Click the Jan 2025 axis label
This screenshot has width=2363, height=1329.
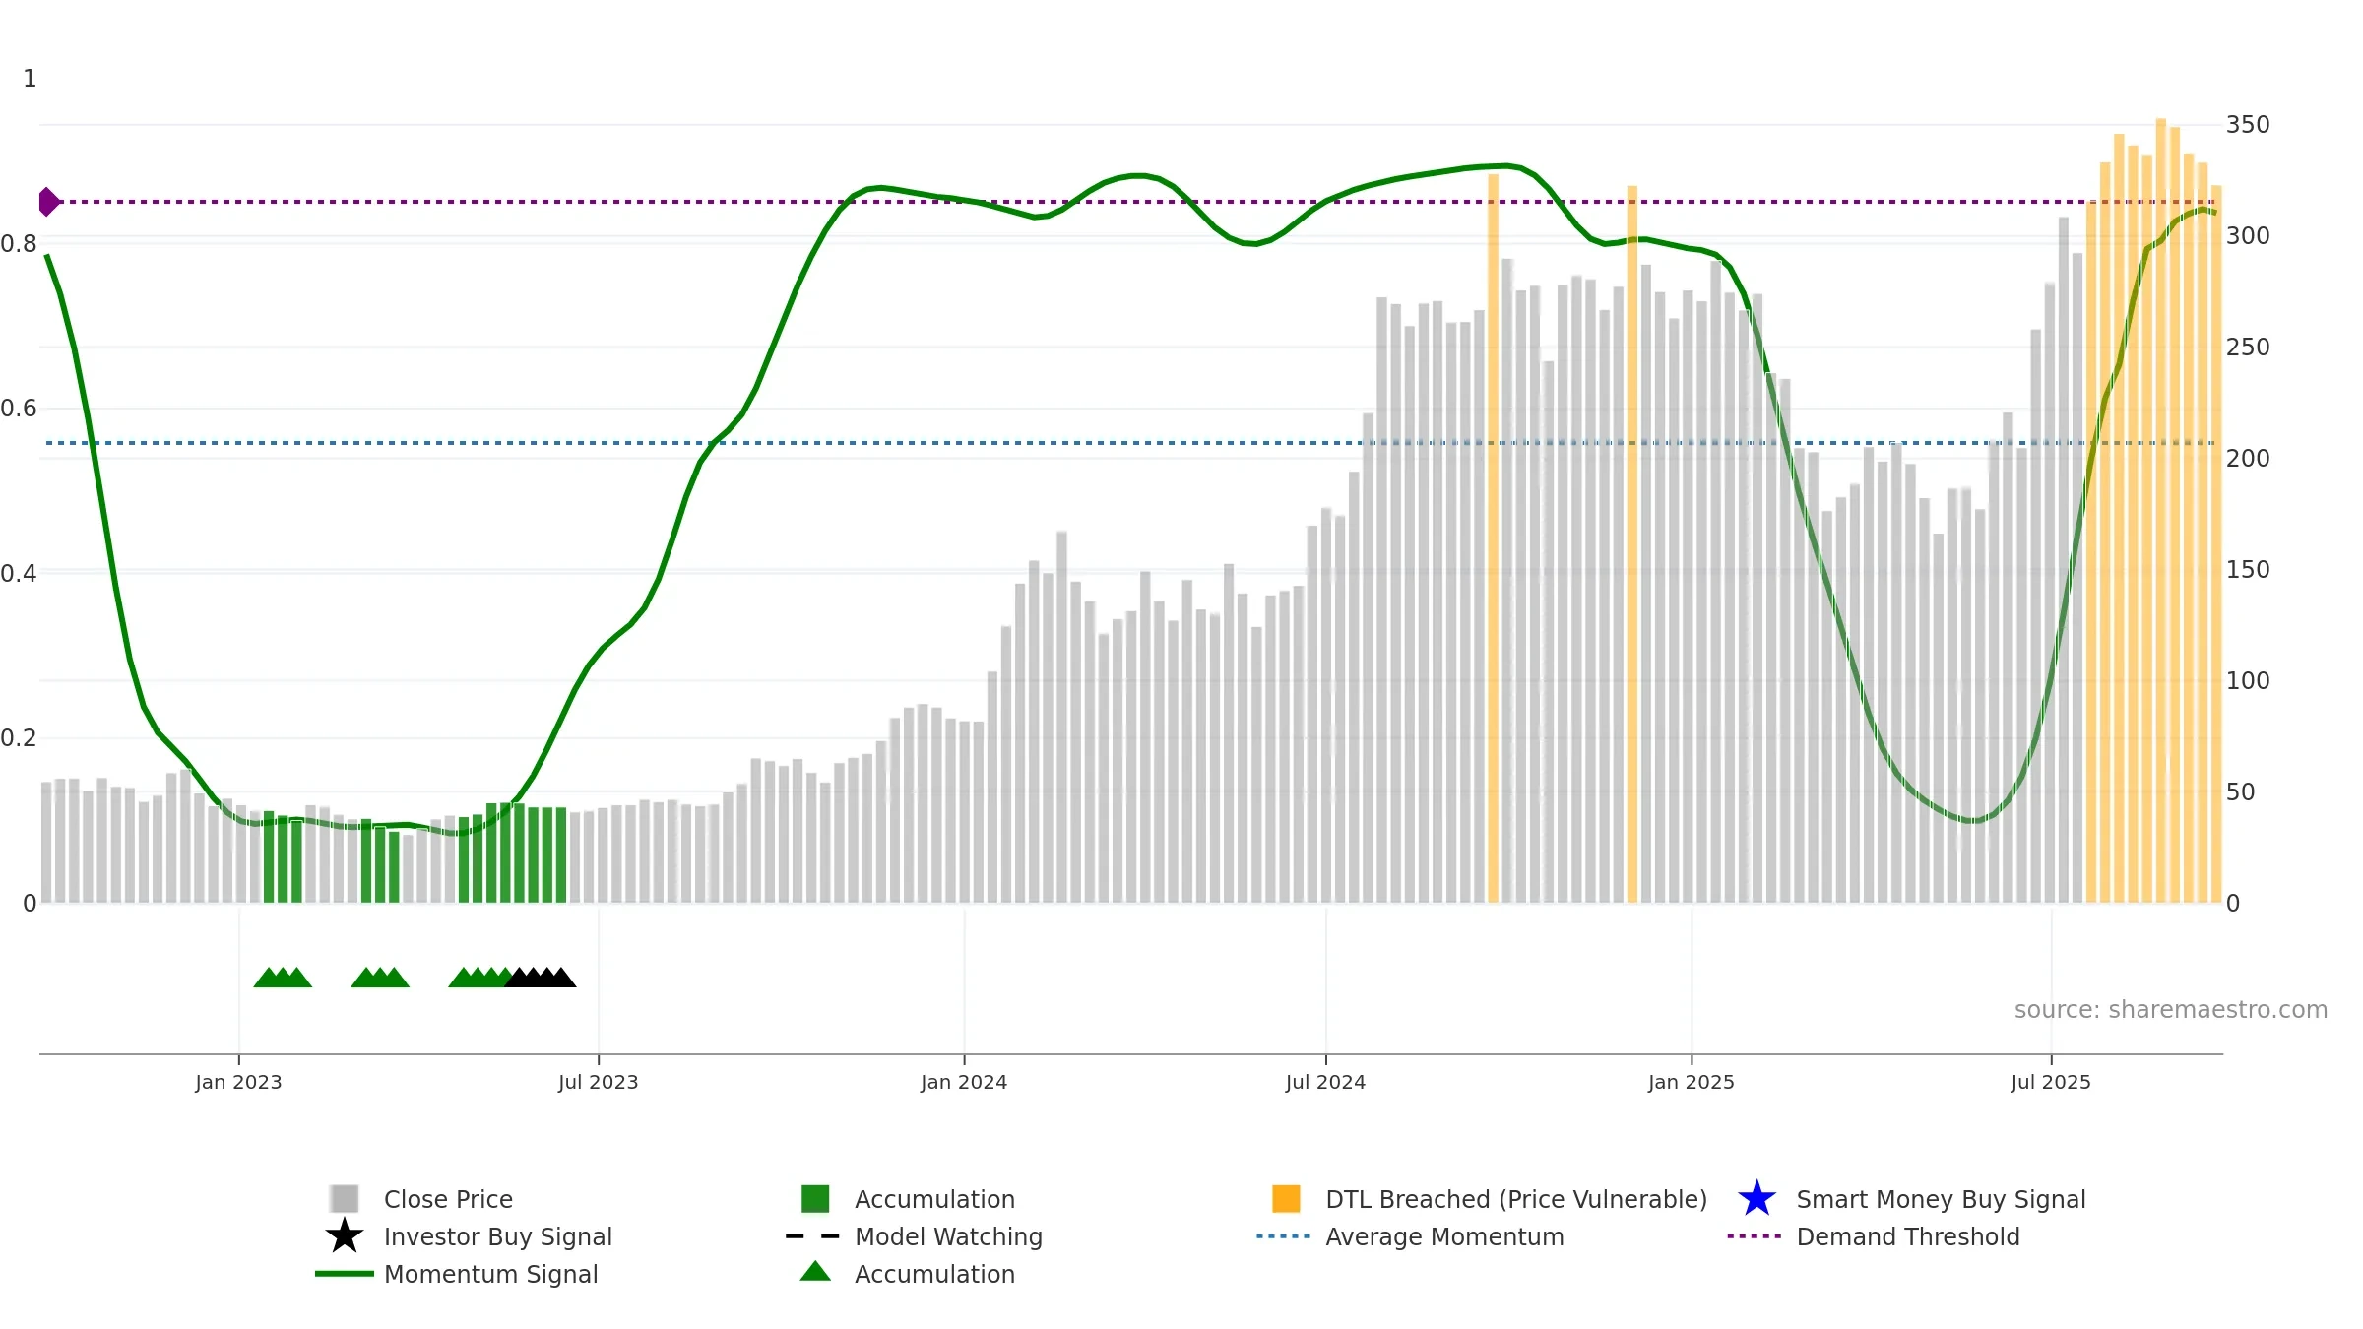pyautogui.click(x=1692, y=1082)
